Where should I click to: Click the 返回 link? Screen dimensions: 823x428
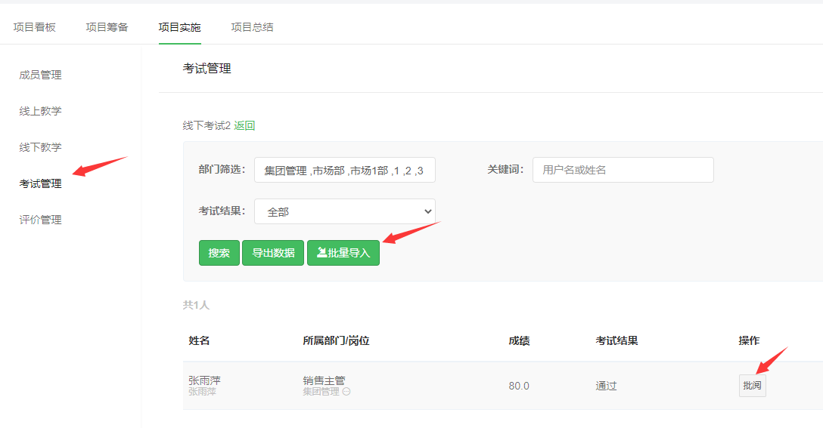(244, 126)
